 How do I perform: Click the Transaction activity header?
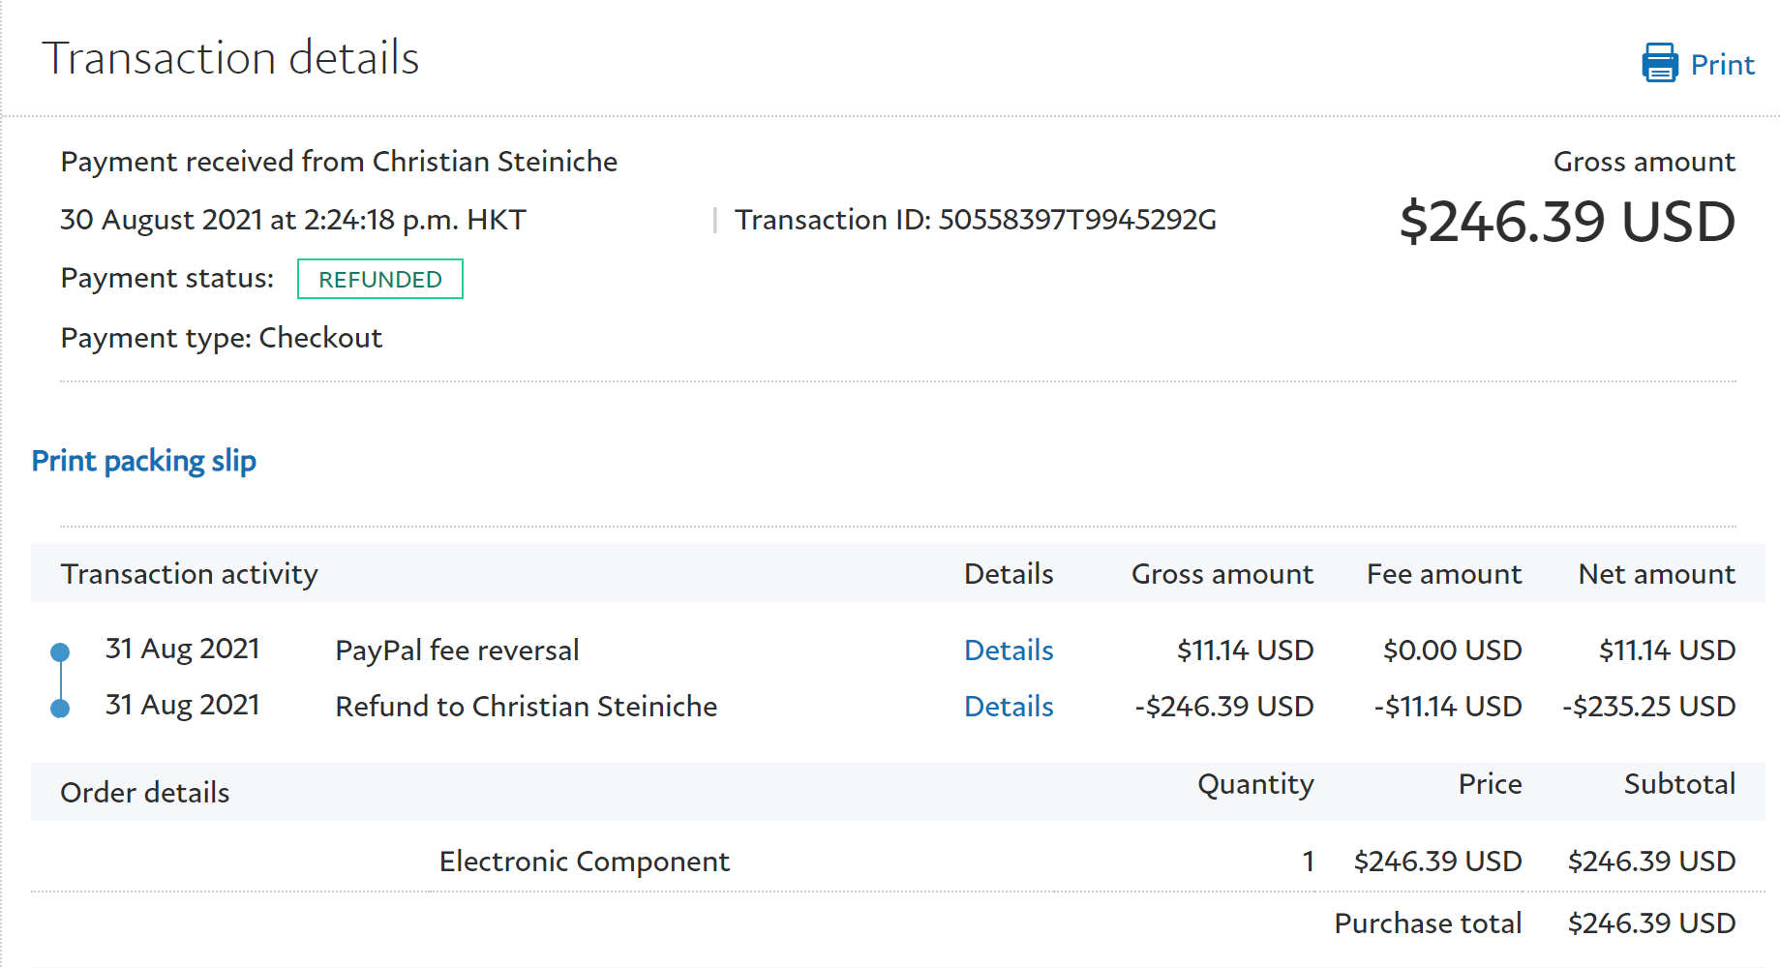click(x=190, y=574)
